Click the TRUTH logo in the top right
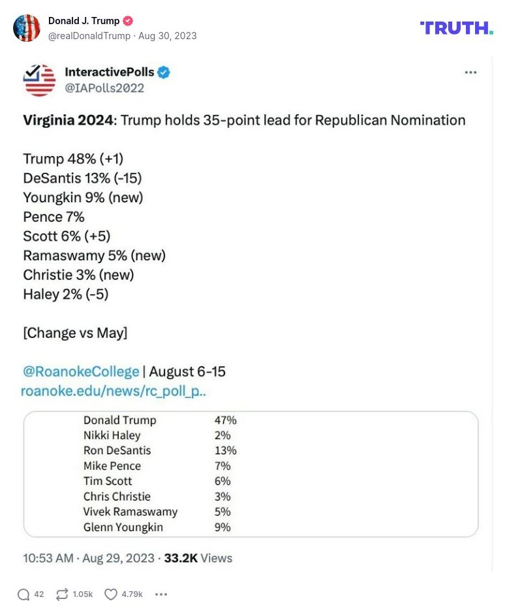The width and height of the screenshot is (507, 614). tap(456, 28)
